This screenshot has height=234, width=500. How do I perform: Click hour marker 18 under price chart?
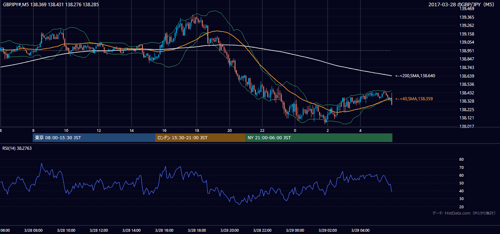click(197, 131)
